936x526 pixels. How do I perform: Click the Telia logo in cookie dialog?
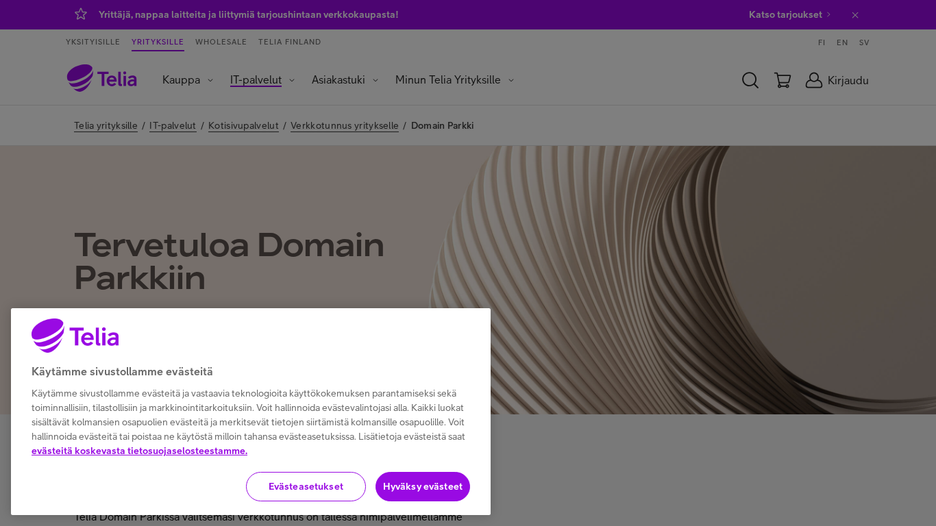pyautogui.click(x=75, y=336)
